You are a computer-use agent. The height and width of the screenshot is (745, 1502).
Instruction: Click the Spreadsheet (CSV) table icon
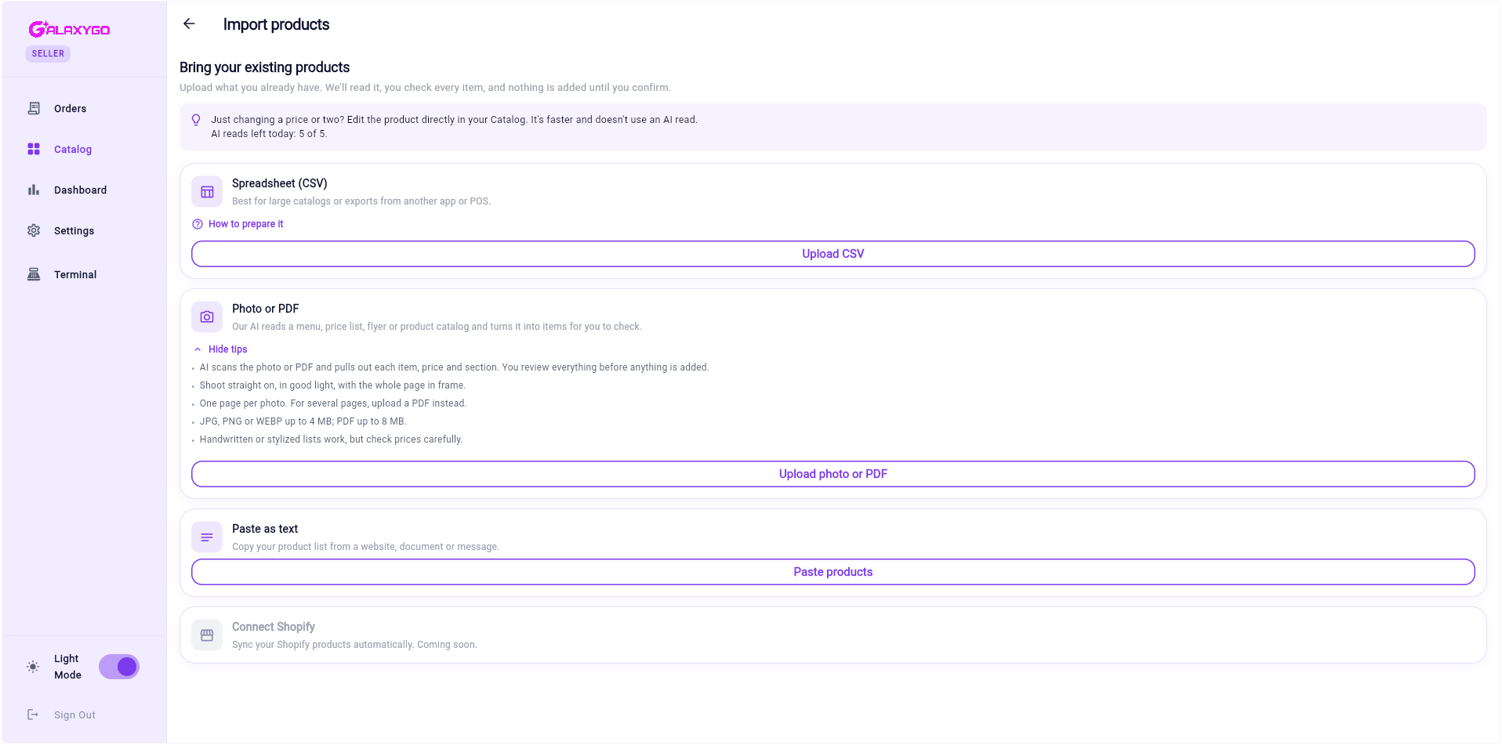click(x=207, y=192)
